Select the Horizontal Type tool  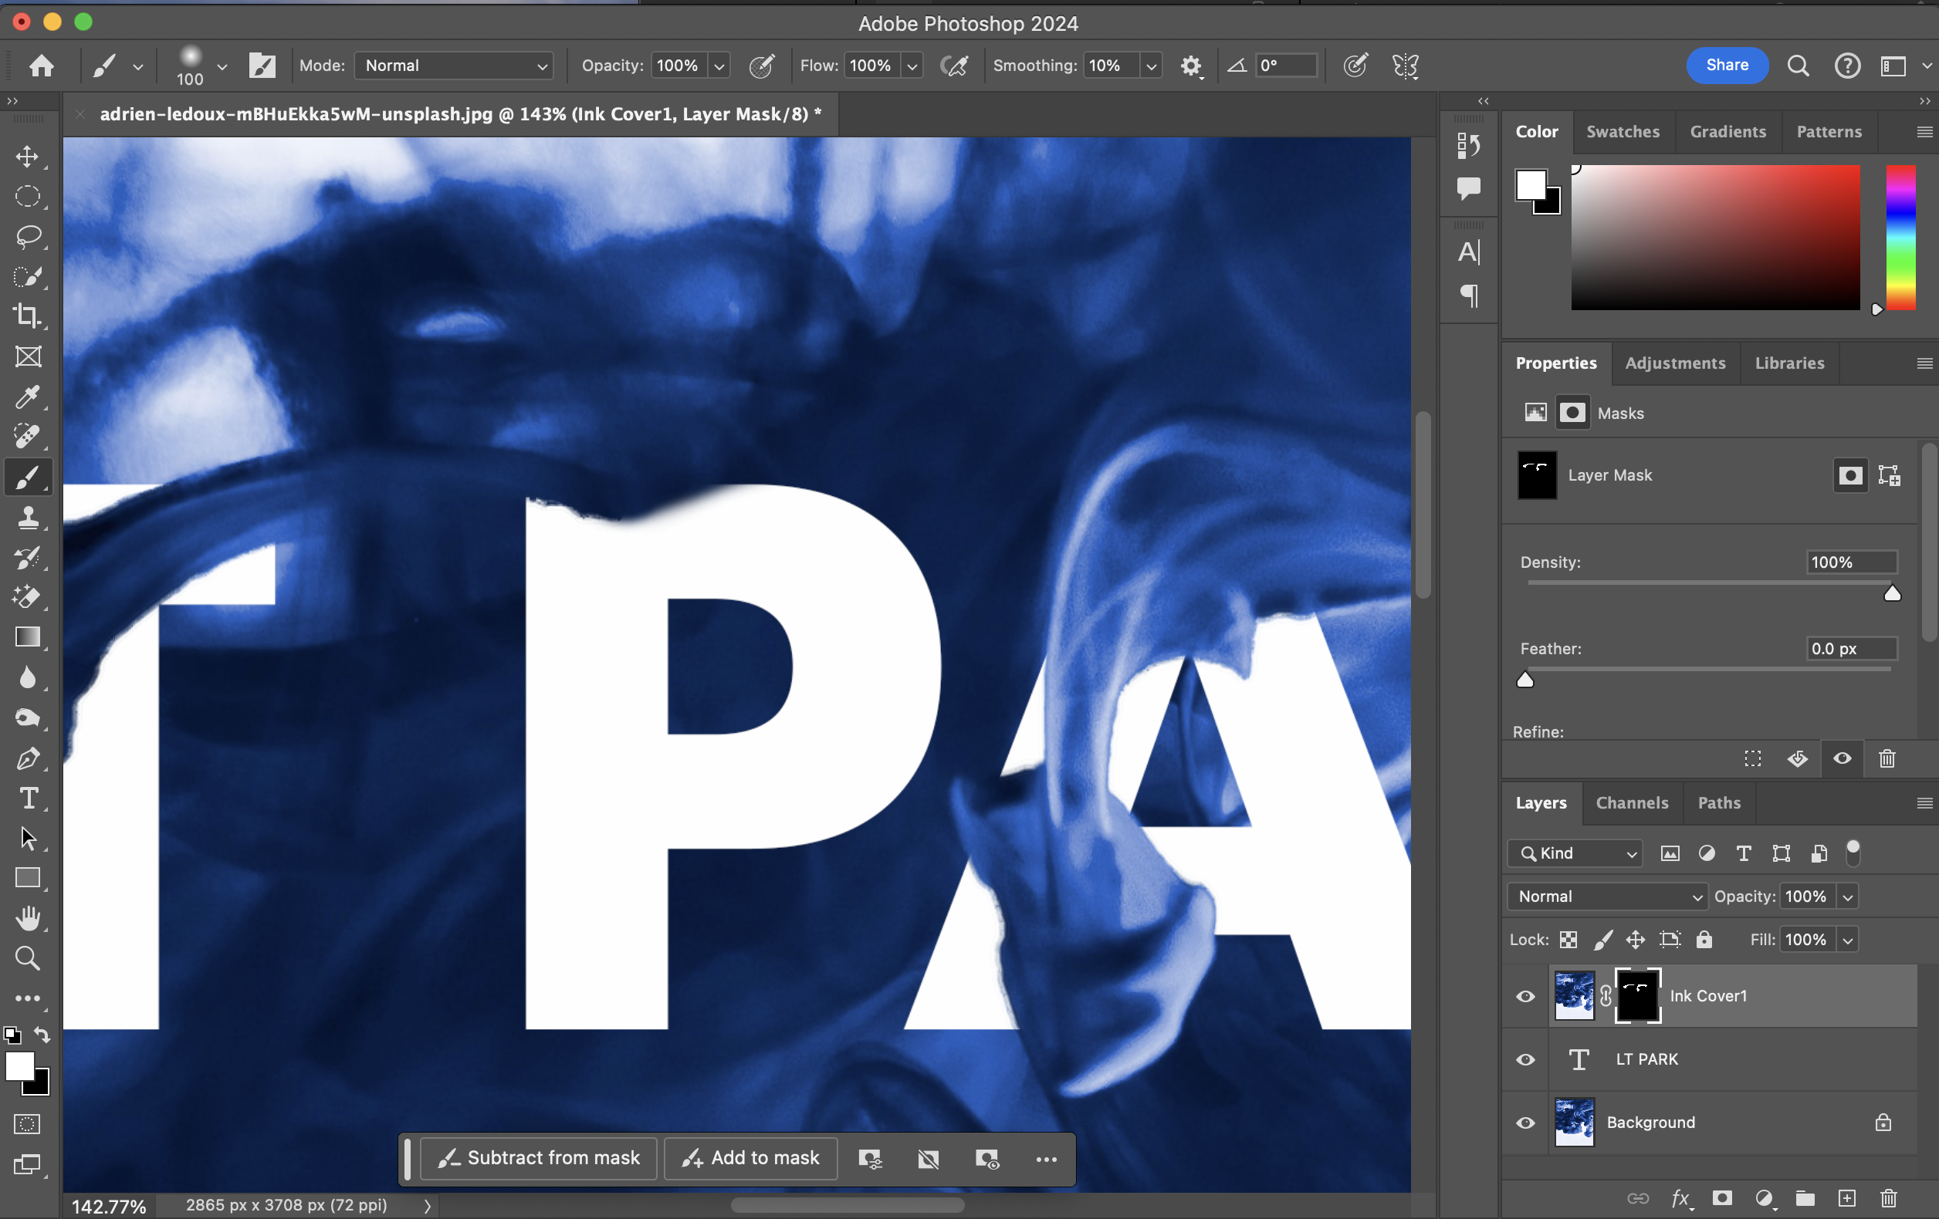29,799
